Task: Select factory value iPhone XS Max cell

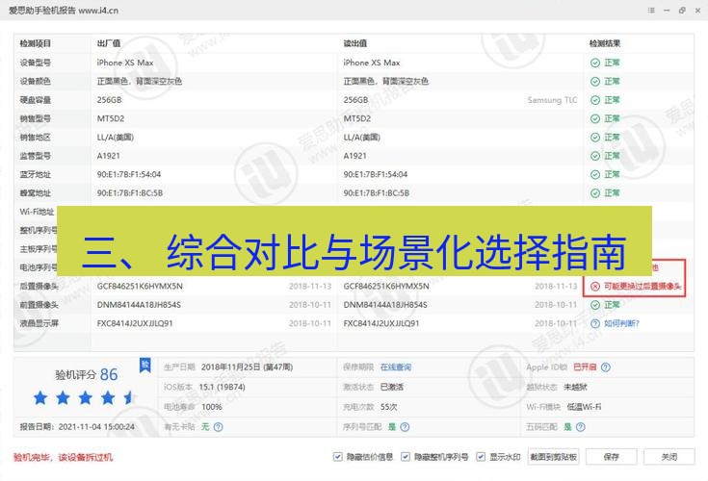Action: click(x=125, y=63)
